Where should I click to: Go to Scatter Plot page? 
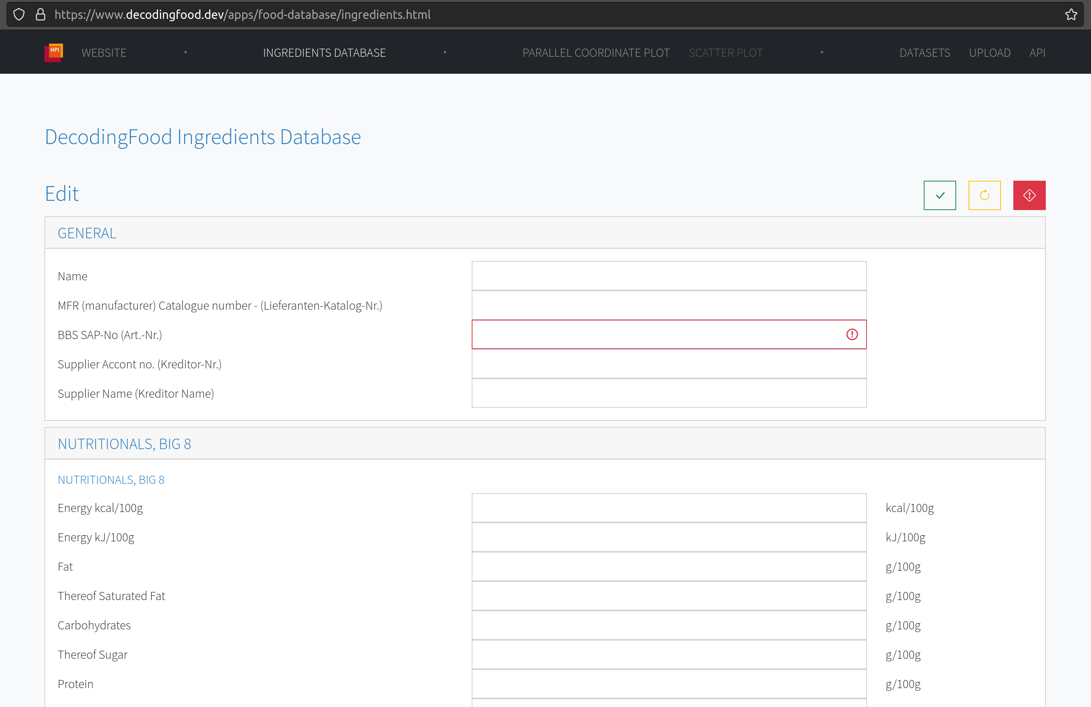coord(725,53)
